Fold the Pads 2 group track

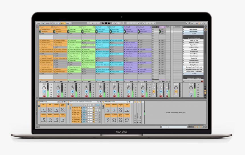point(94,27)
